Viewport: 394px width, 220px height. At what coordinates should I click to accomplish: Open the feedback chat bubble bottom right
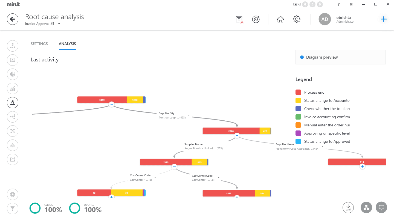click(381, 207)
